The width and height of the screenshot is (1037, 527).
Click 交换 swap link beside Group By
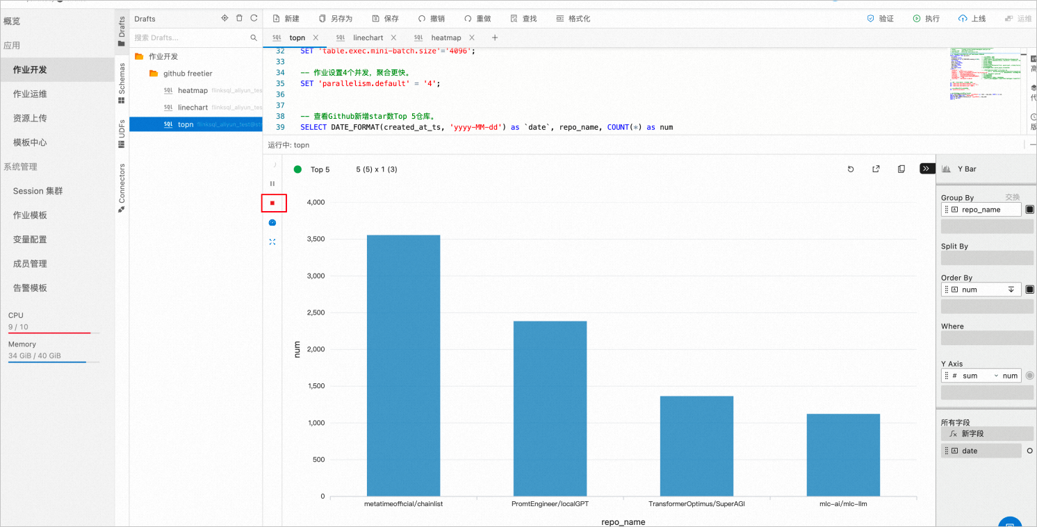click(1013, 197)
